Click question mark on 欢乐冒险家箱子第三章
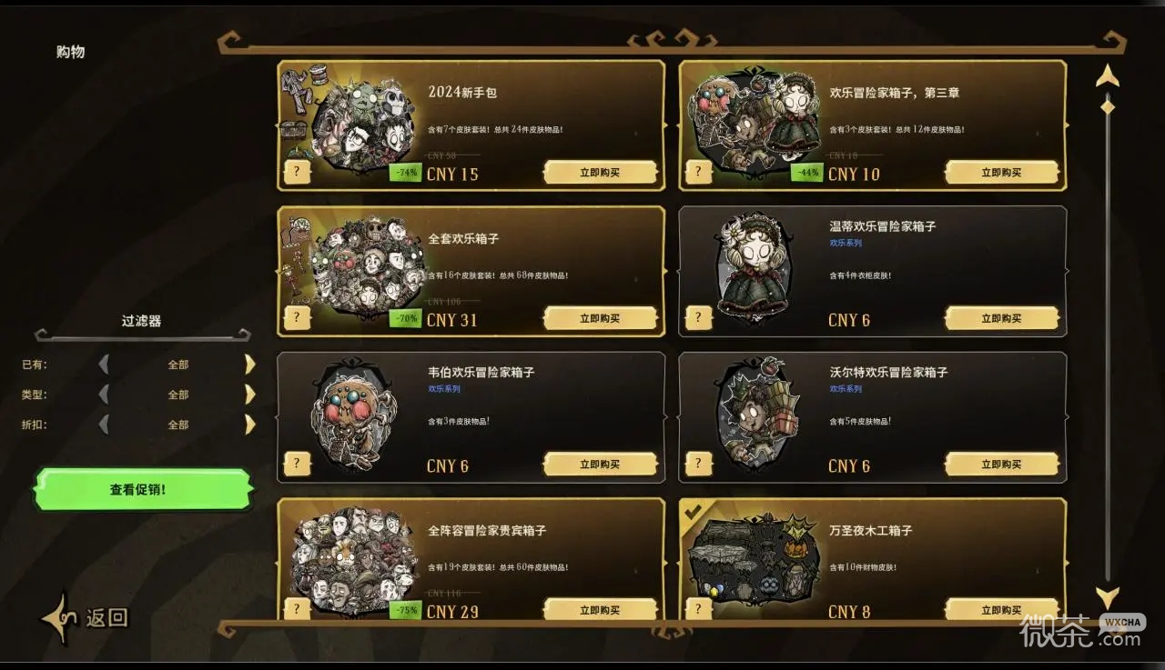 (699, 172)
